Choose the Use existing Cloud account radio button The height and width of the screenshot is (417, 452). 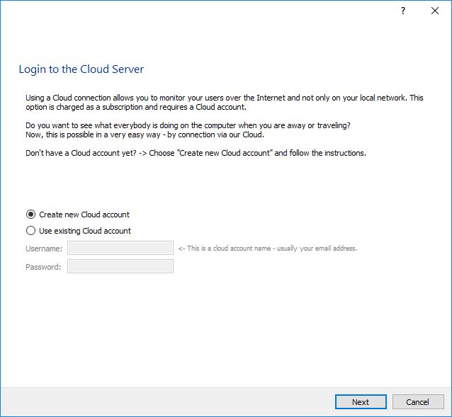tap(30, 231)
